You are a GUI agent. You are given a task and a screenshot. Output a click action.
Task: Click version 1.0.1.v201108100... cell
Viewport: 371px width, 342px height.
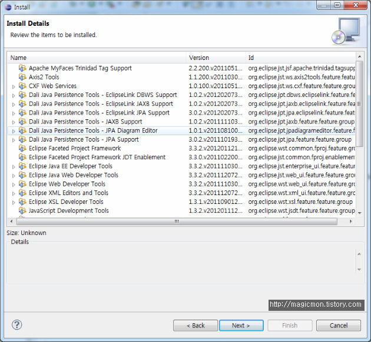click(216, 130)
